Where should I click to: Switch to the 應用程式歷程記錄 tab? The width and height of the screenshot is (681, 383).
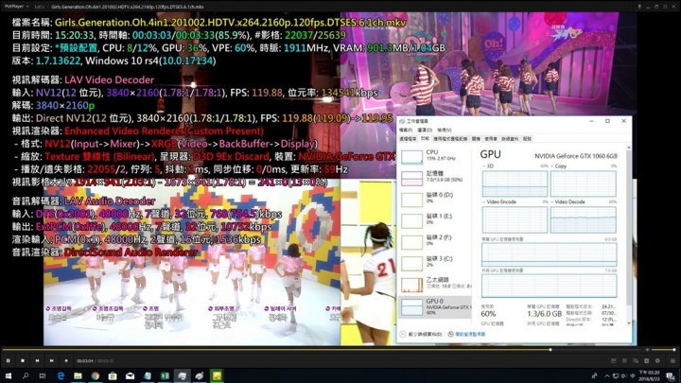(x=450, y=139)
